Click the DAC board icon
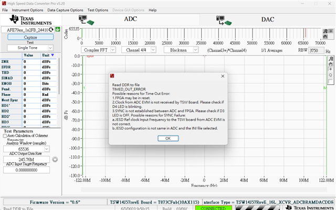Image resolution: width=336 pixels, height=210 pixels. [224, 20]
